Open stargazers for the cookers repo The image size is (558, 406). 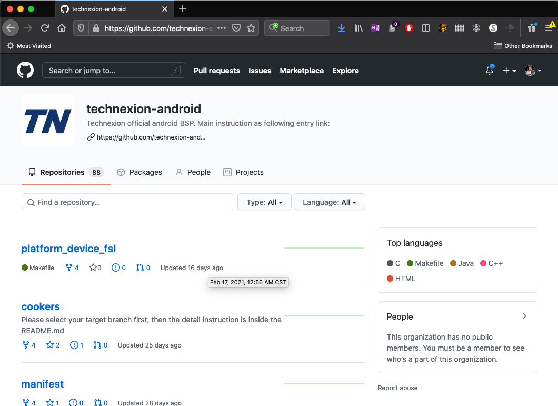(x=53, y=345)
